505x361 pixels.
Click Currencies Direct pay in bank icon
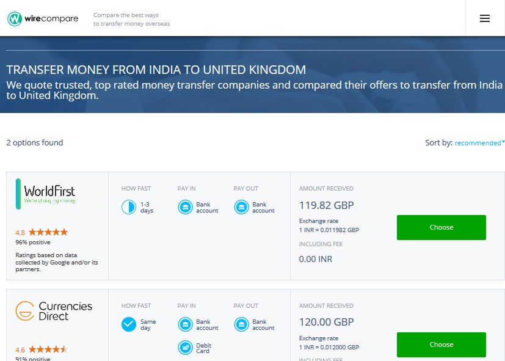185,324
